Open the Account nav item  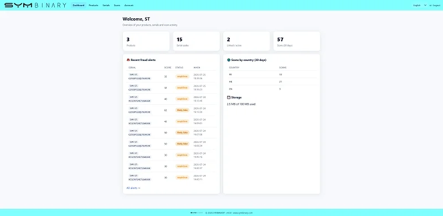pos(129,5)
